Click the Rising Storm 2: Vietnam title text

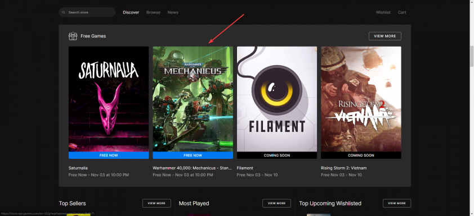344,168
